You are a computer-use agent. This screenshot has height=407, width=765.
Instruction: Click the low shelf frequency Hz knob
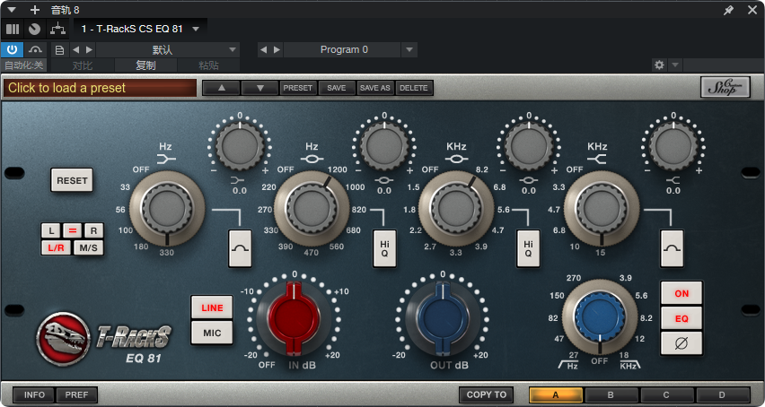tap(167, 208)
